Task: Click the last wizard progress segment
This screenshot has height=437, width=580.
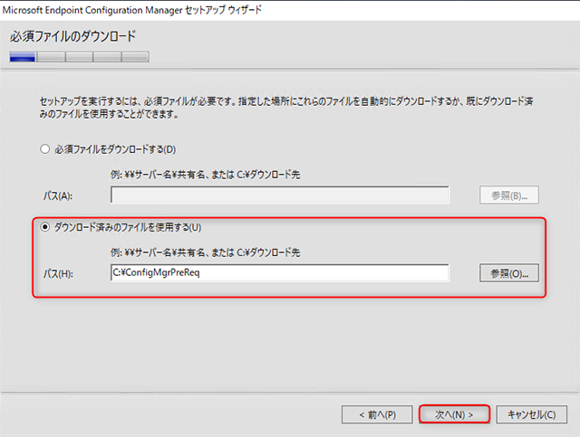Action: click(x=135, y=57)
